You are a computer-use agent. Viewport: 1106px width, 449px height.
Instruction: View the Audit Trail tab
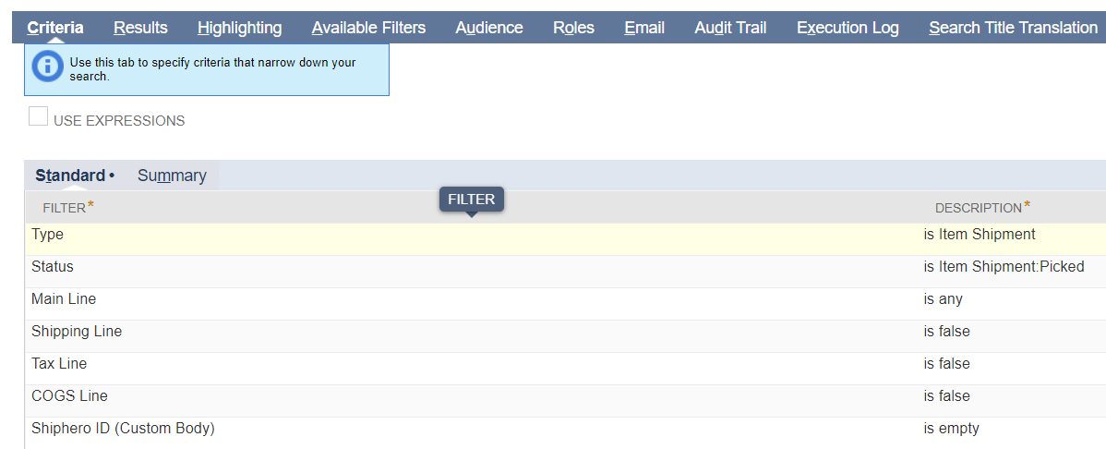(730, 28)
